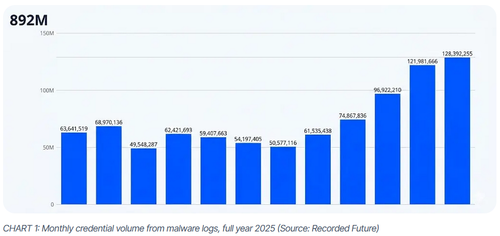
Task: Click the 100M y-axis label
Action: (x=47, y=90)
